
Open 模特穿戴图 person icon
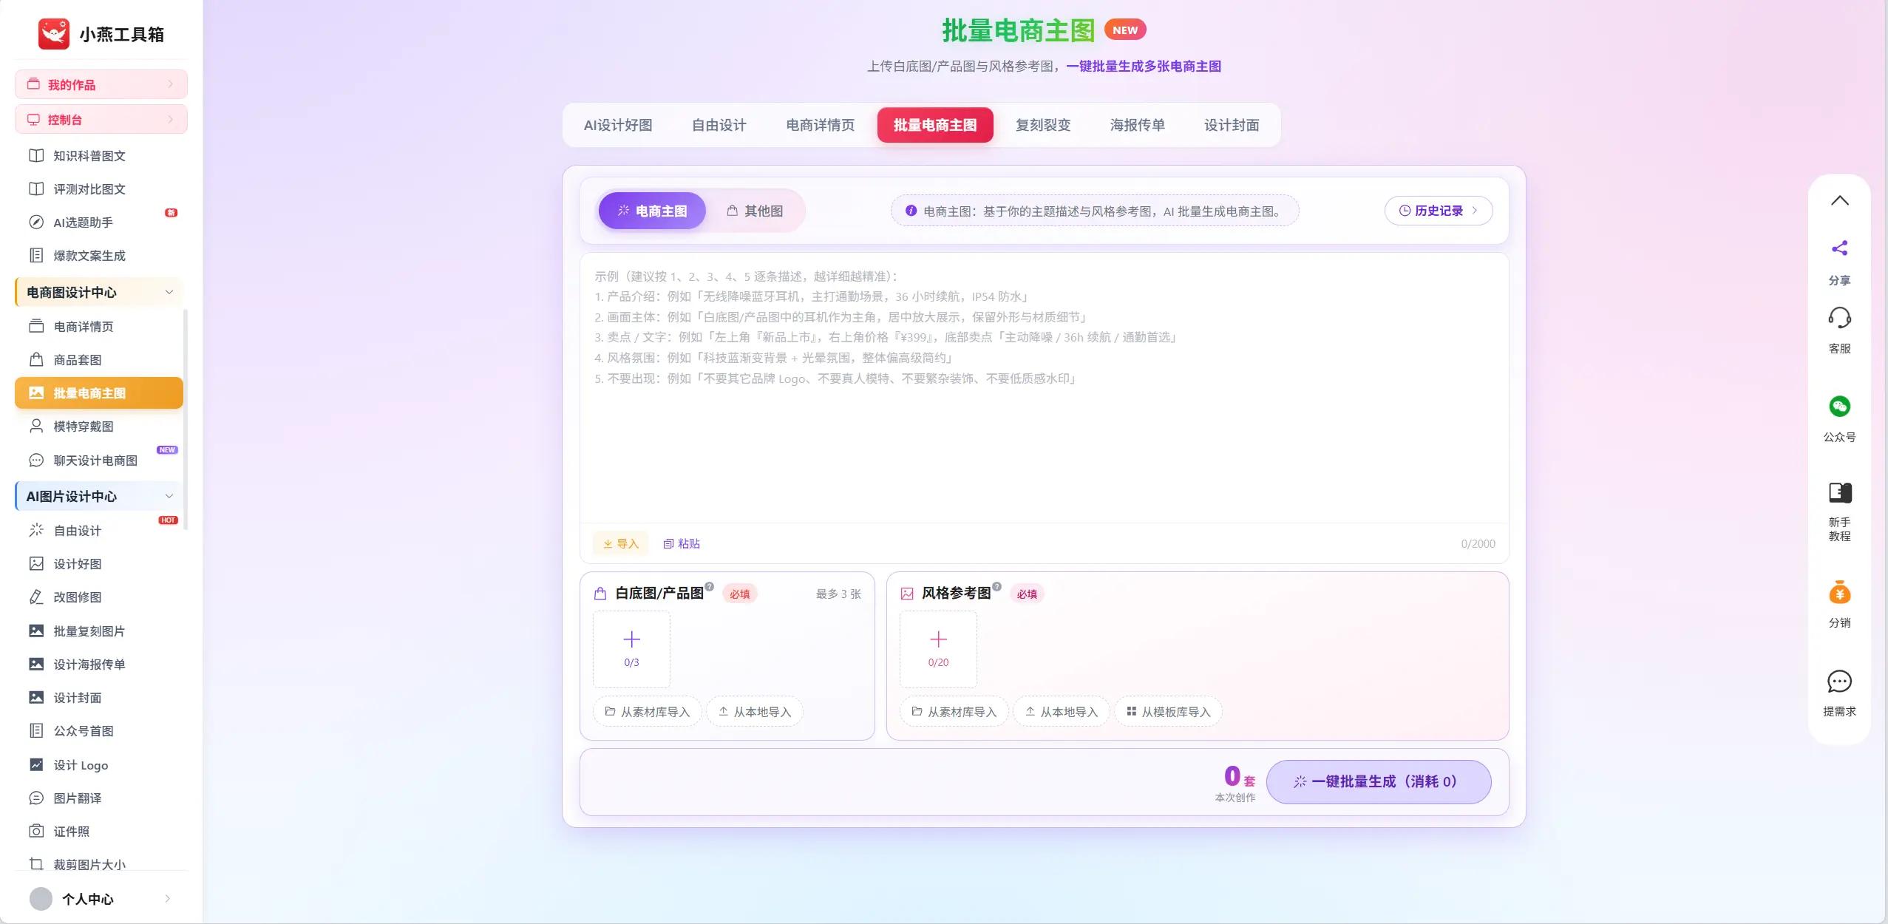coord(36,427)
